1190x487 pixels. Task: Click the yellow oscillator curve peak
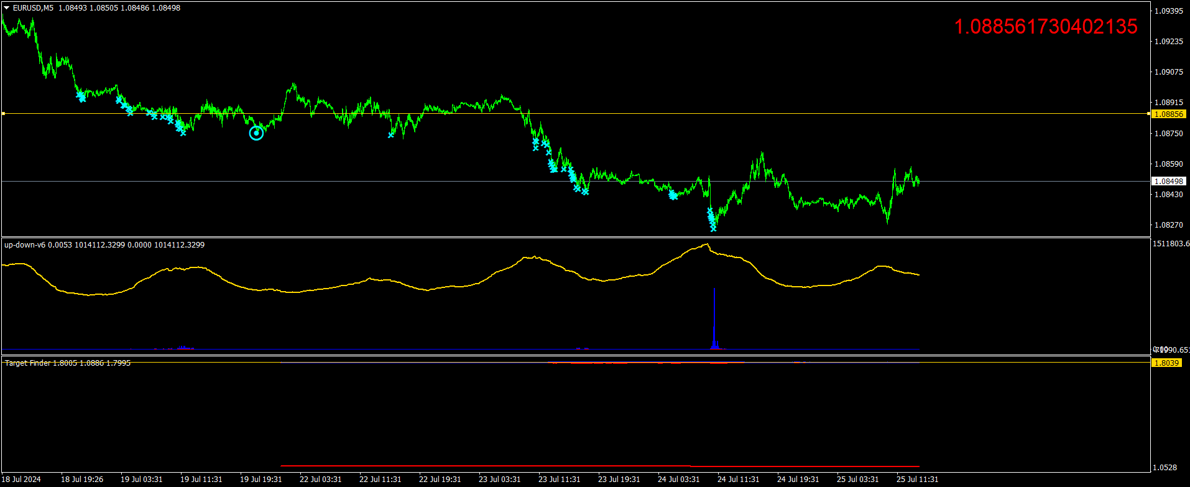707,244
